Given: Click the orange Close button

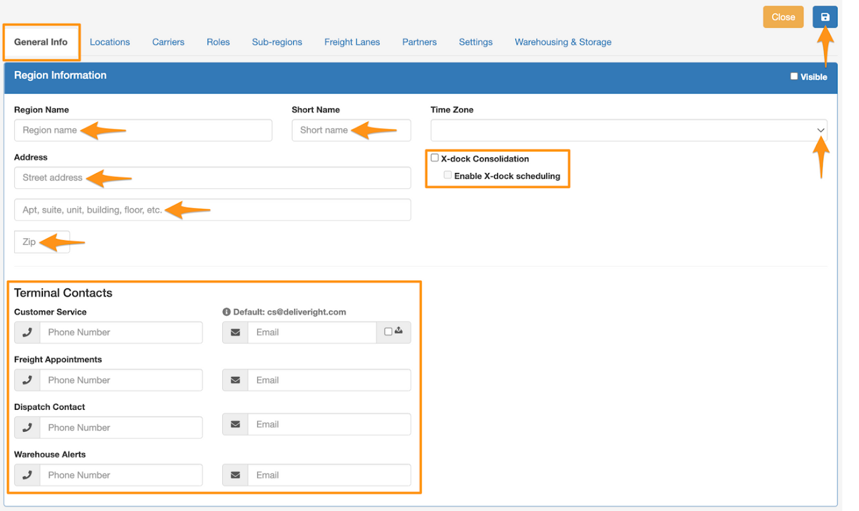Looking at the screenshot, I should [x=783, y=17].
